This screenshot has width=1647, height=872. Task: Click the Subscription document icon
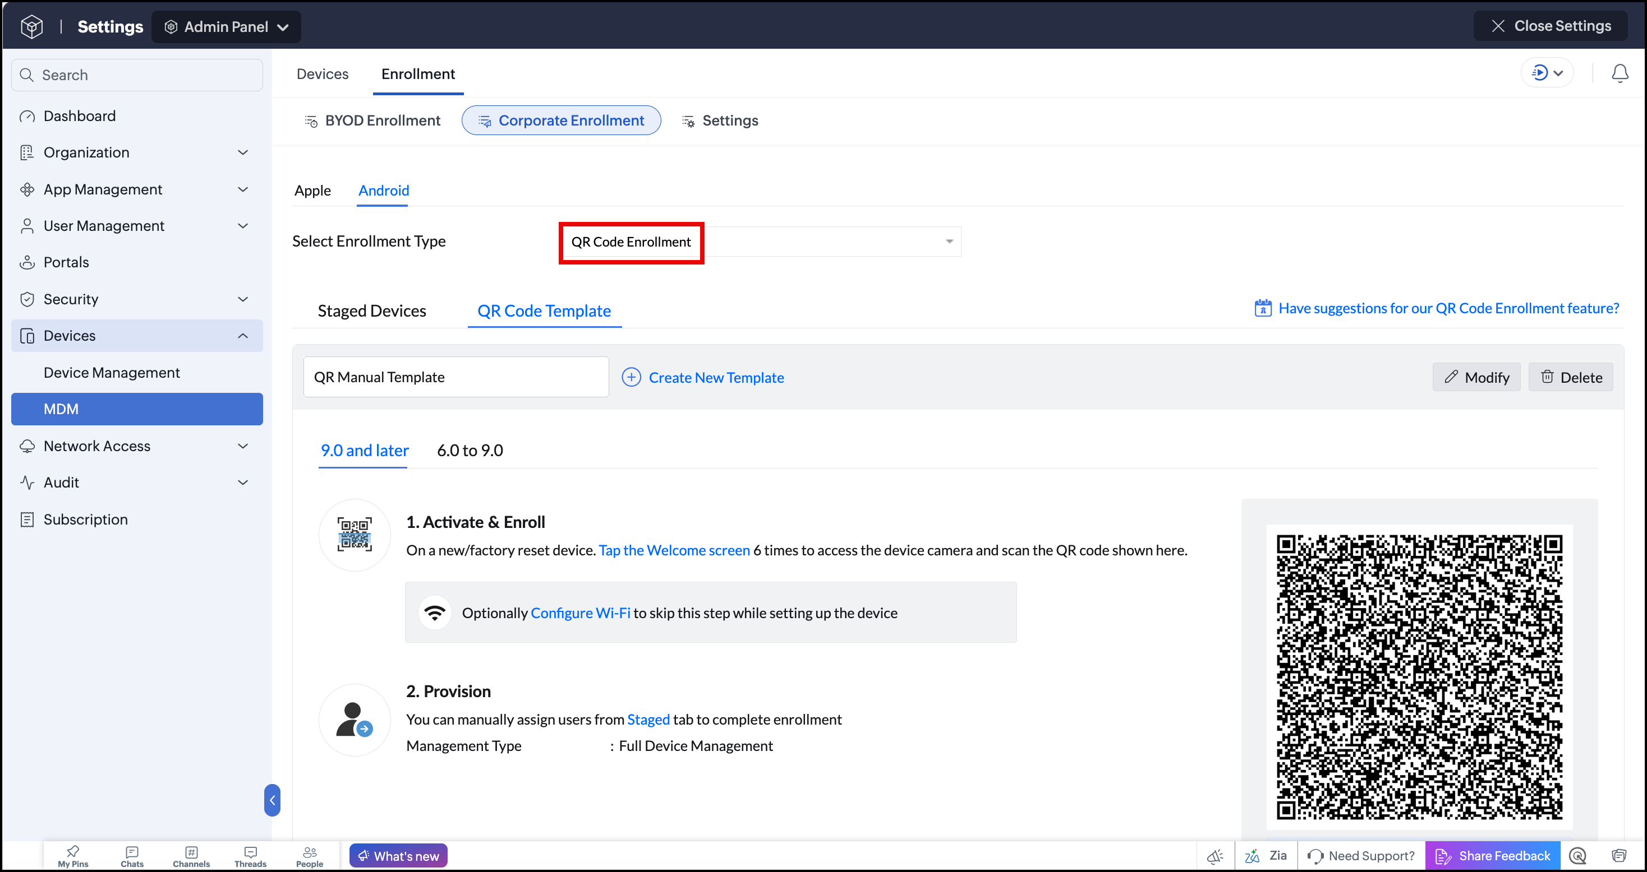27,520
